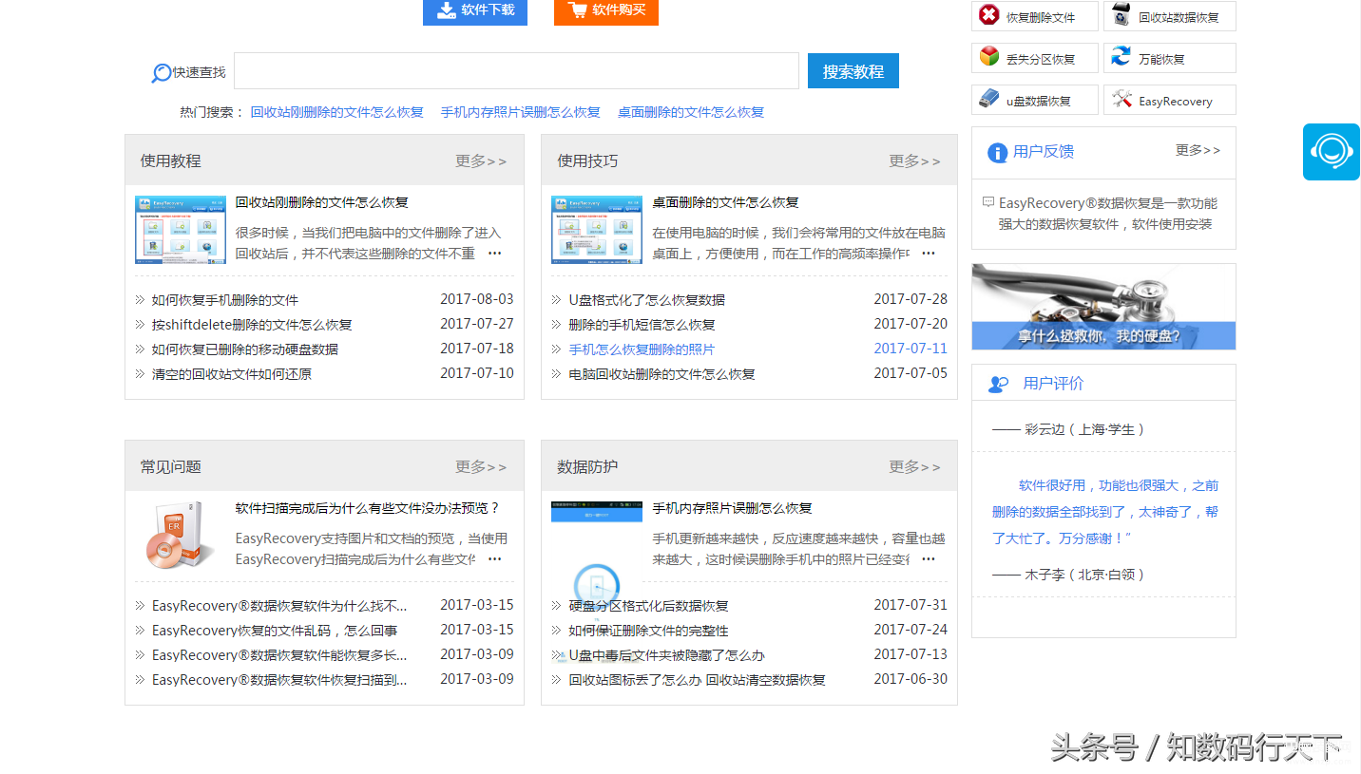Open article EasyRecovery®数据恢复软件恢复扫描到...
This screenshot has height=774, width=1361.
point(279,680)
